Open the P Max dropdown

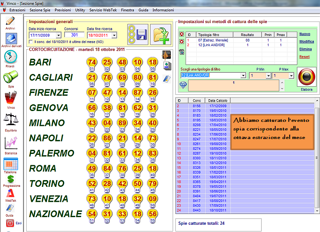coord(291,76)
